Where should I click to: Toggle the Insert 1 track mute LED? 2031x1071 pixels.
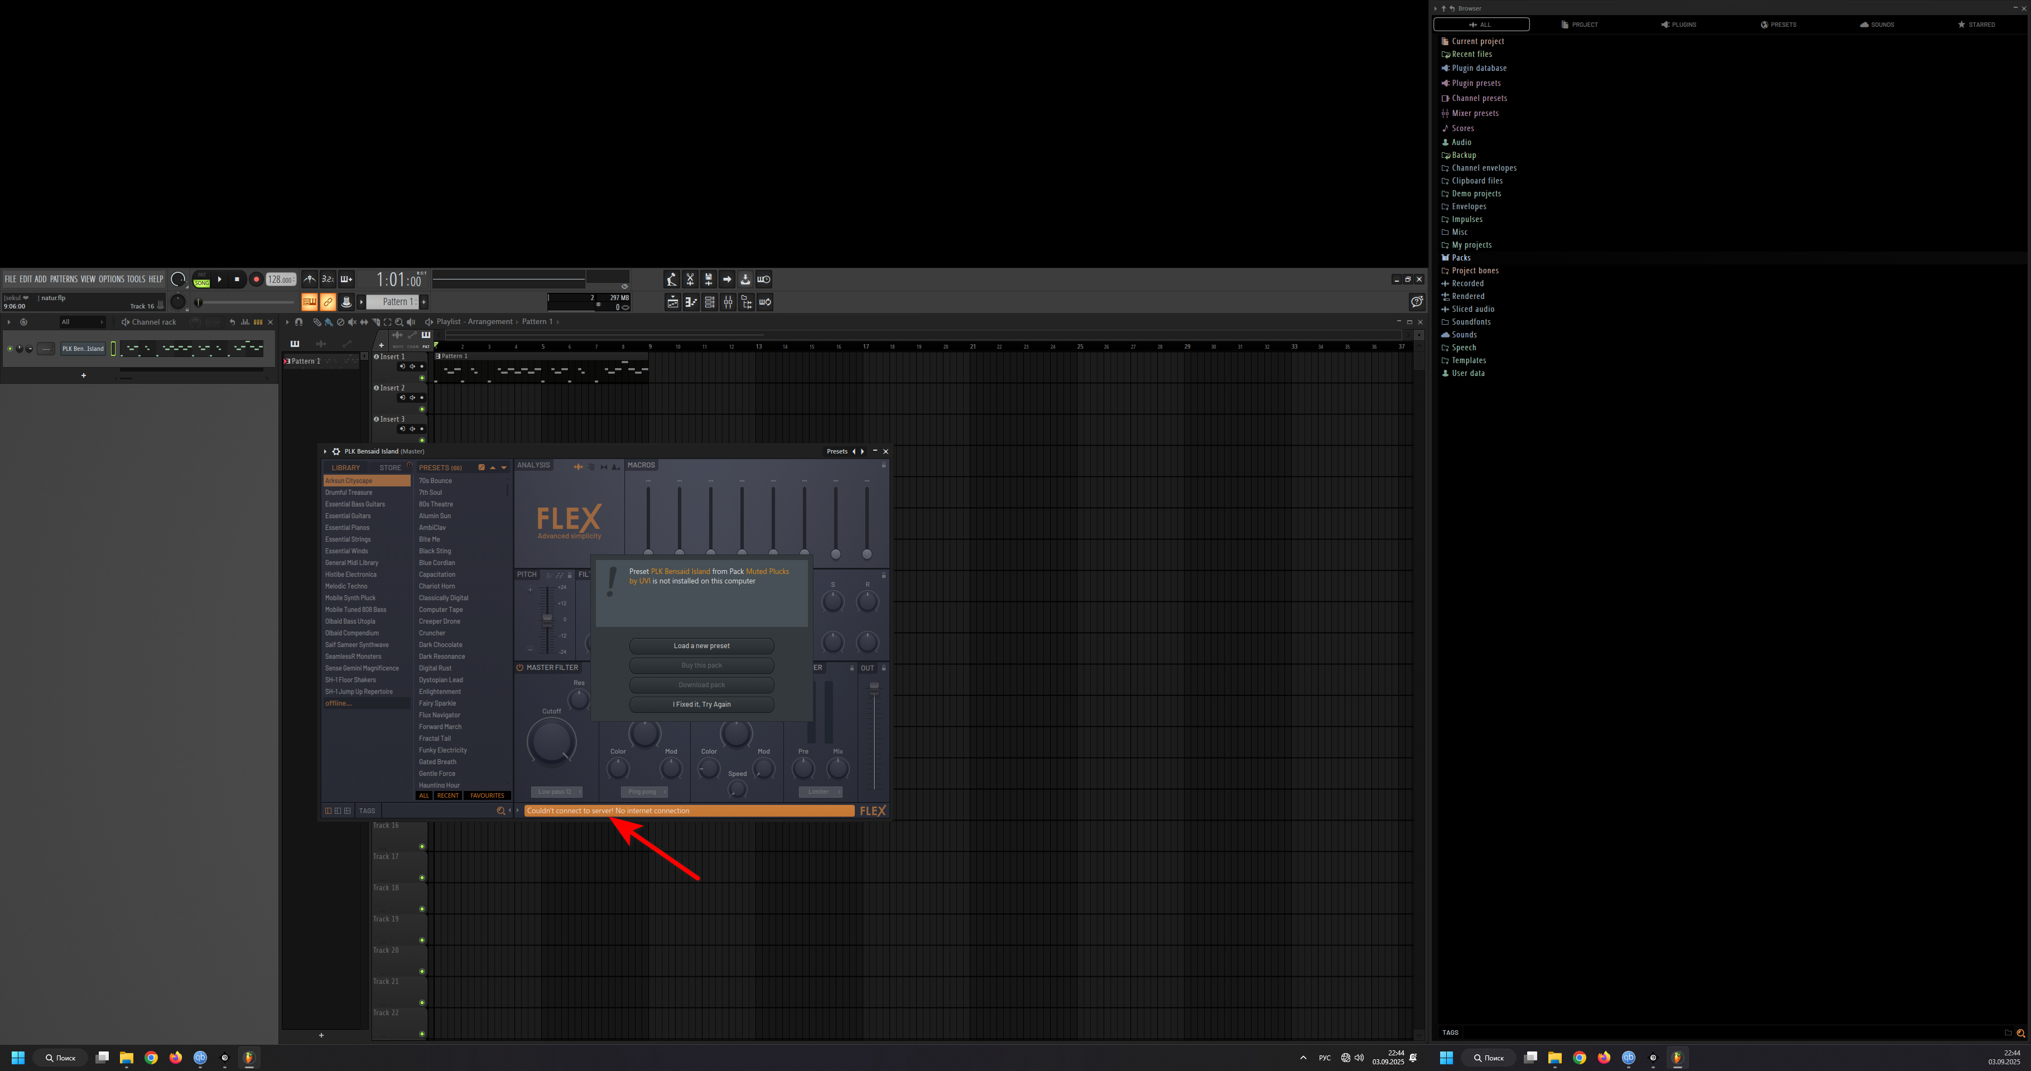[422, 378]
